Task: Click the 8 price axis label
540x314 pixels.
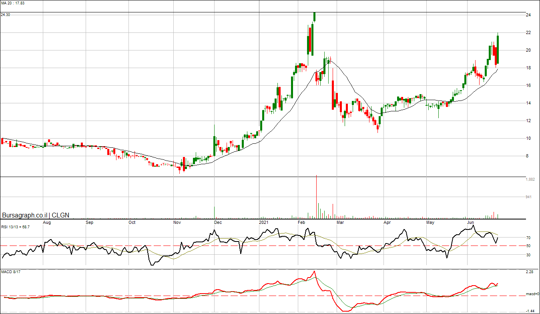Action: click(527, 156)
